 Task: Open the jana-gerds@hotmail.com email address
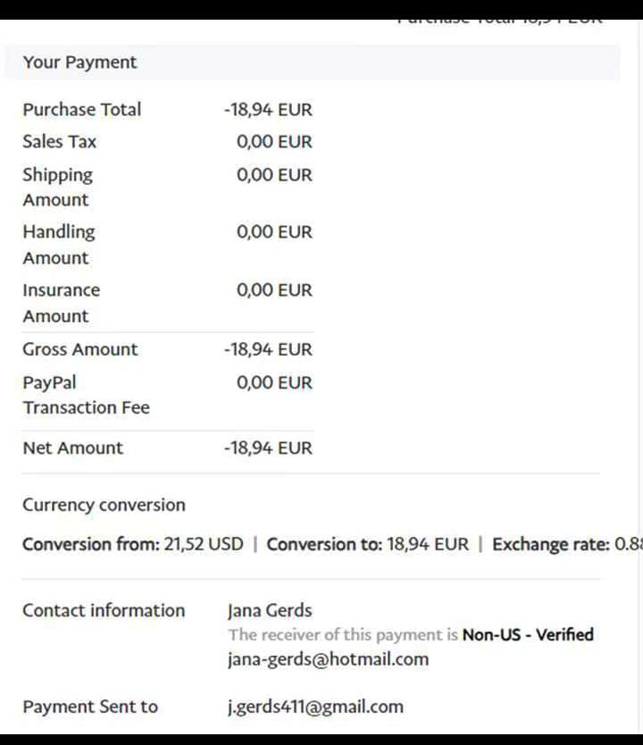coord(328,659)
